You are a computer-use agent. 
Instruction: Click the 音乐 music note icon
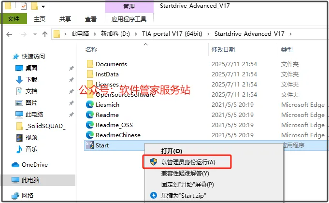(x=19, y=149)
